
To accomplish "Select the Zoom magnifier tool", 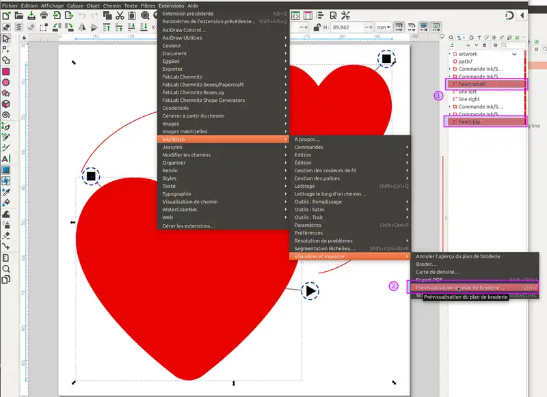I will (x=5, y=269).
